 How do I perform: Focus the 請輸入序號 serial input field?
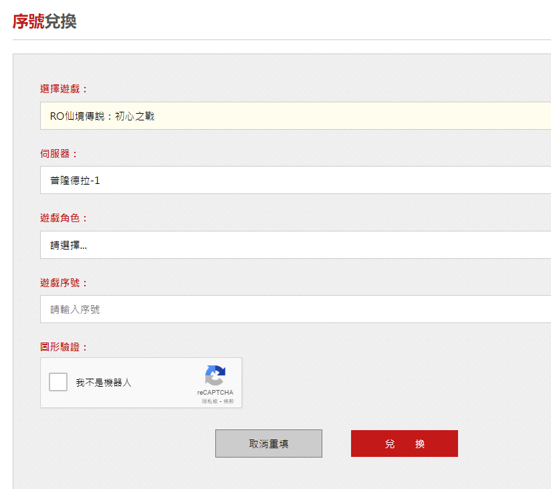[x=294, y=309]
